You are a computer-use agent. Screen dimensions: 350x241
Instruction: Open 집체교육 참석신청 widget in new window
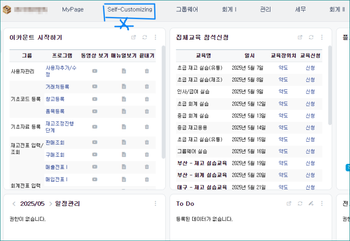click(300, 37)
